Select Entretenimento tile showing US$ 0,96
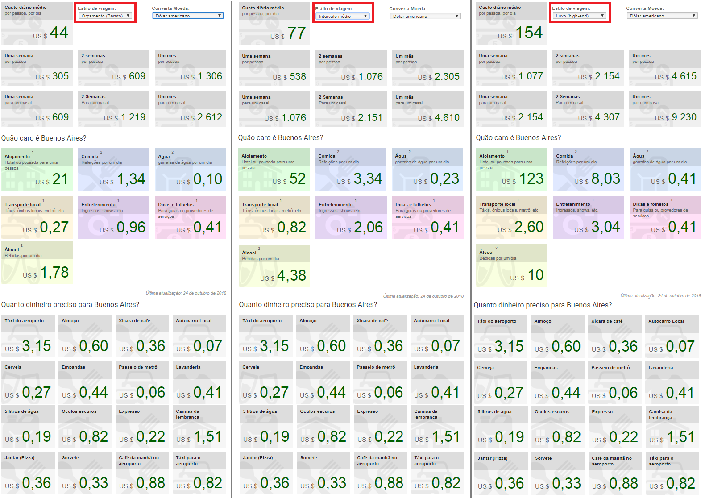The image size is (705, 498). (114, 218)
